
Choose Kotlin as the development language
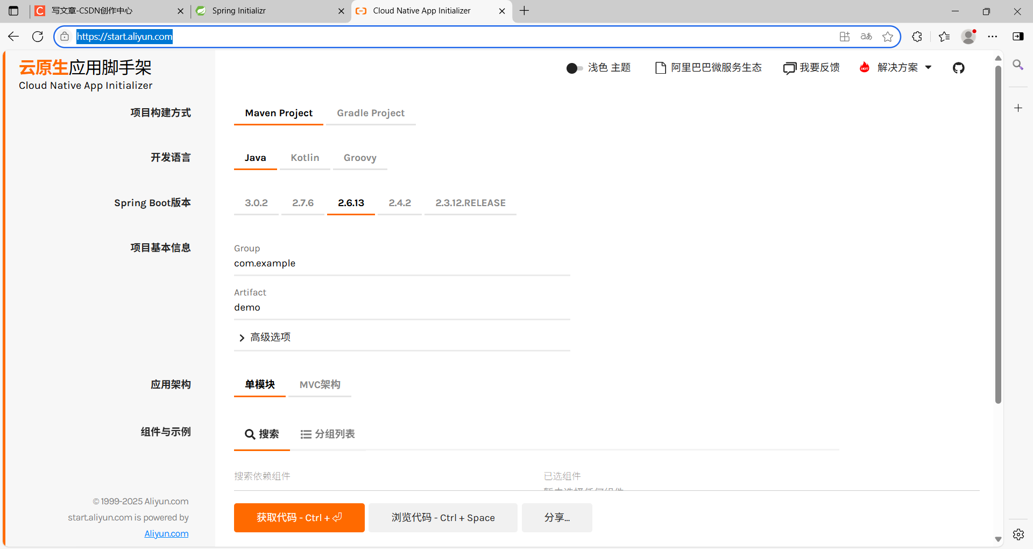click(x=305, y=158)
